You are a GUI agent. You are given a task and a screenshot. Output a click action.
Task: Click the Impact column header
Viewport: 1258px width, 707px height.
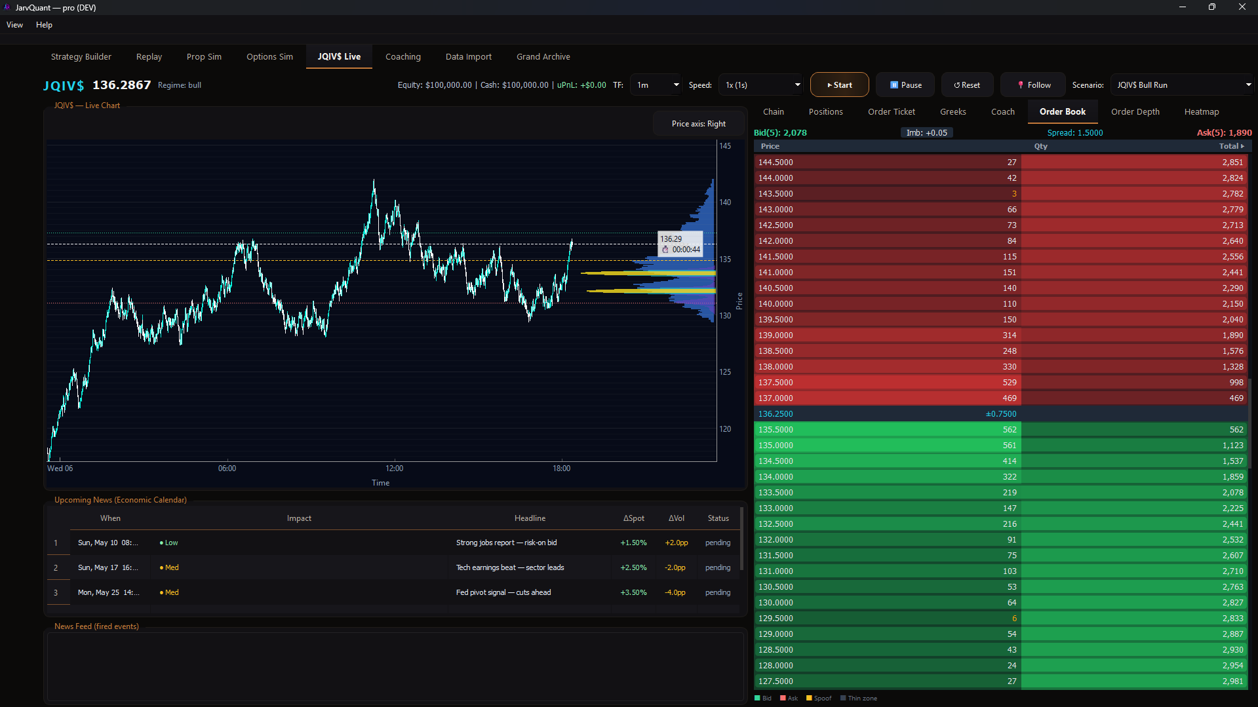pyautogui.click(x=299, y=518)
